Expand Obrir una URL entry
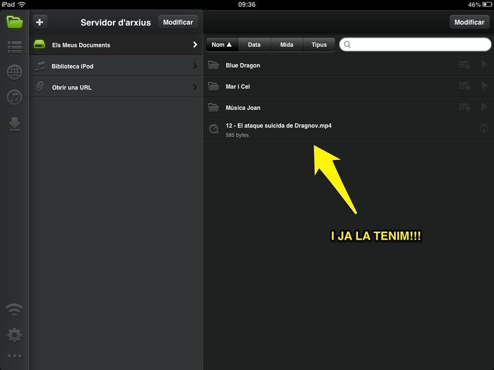This screenshot has width=494, height=370. tap(195, 87)
